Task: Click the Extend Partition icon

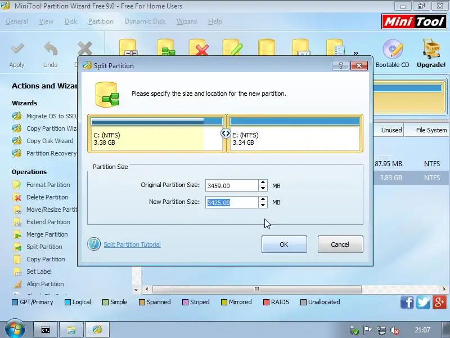Action: (x=17, y=222)
